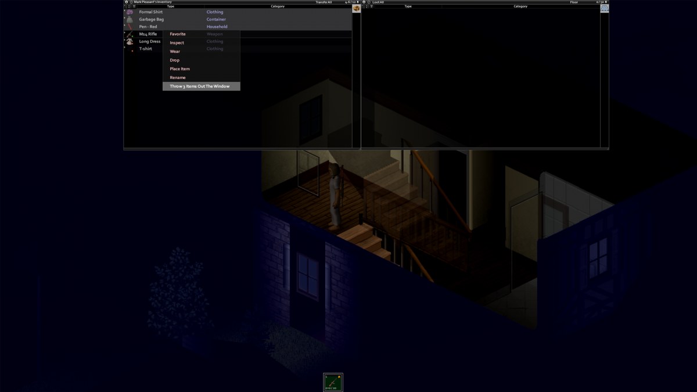Click the Long Dress item icon
The width and height of the screenshot is (697, 392).
pyautogui.click(x=129, y=41)
